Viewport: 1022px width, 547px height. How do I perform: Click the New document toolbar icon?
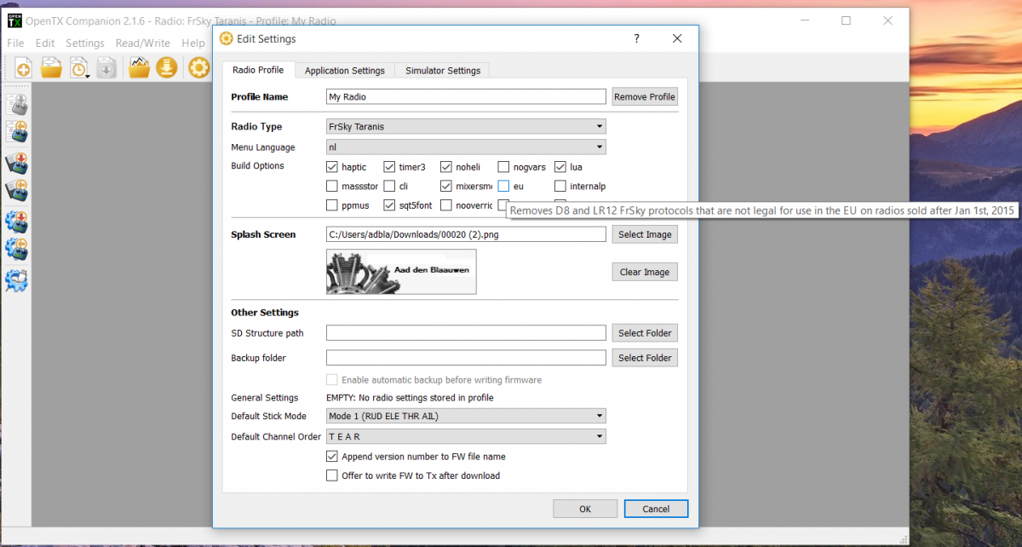(x=23, y=68)
